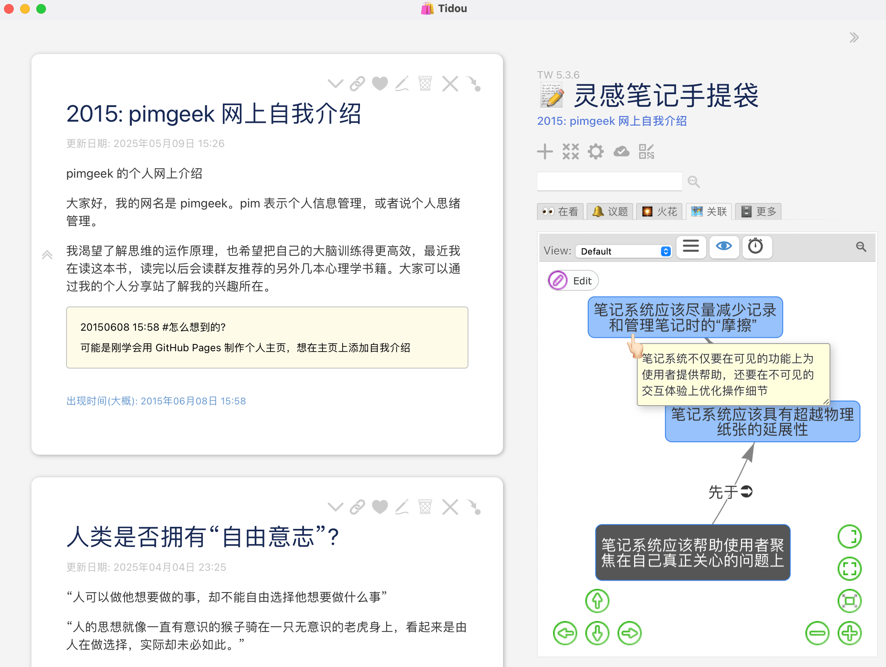Image resolution: width=886 pixels, height=667 pixels.
Task: Favorite the 自由意志 tiddler with heart
Action: (380, 507)
